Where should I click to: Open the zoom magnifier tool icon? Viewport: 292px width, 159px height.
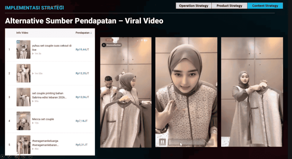(x=23, y=156)
